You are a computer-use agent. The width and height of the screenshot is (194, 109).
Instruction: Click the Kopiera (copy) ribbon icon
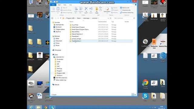53,9
